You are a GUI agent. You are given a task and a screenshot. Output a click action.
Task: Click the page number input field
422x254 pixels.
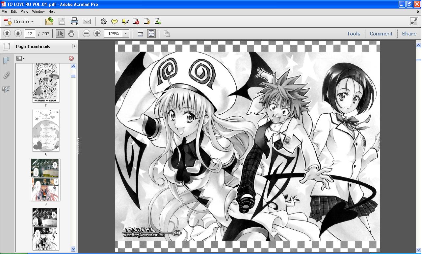click(x=30, y=34)
